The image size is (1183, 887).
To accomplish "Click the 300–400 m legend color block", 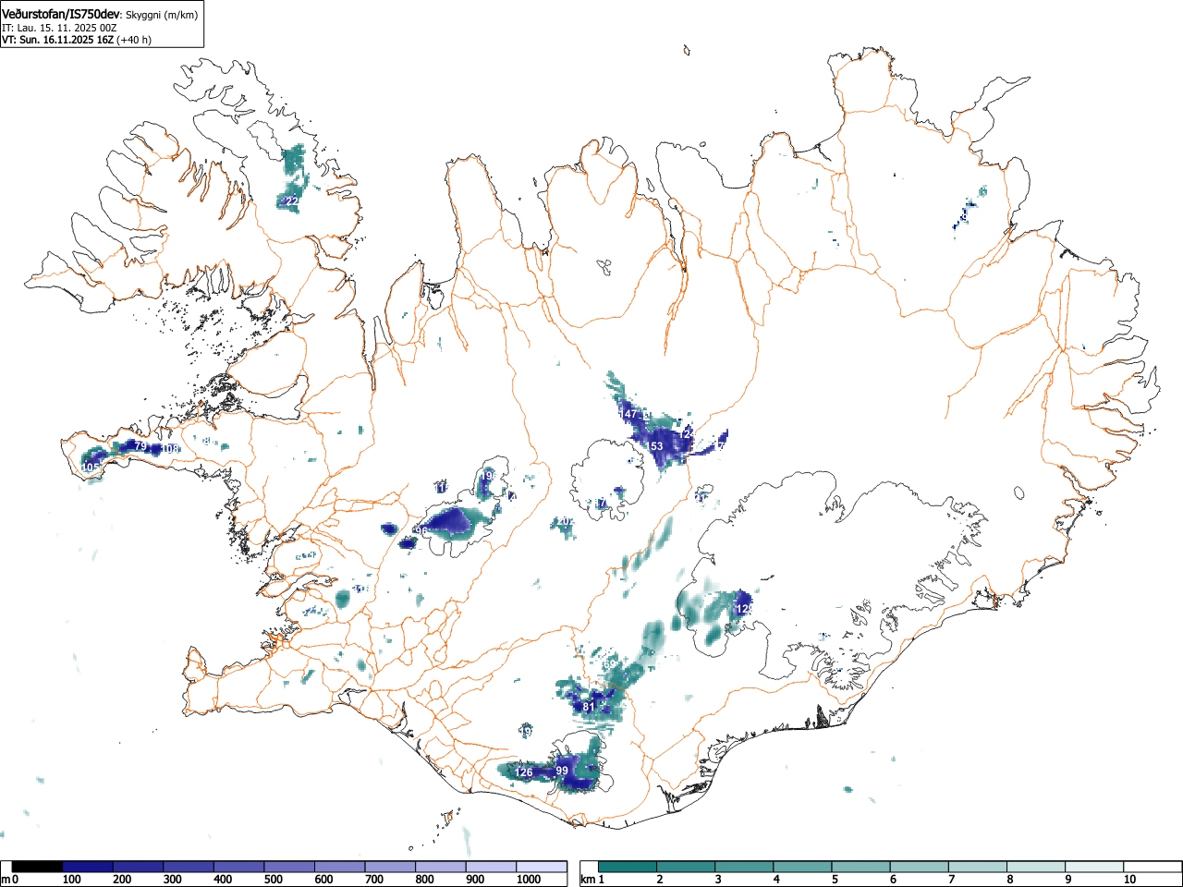I will pos(189,867).
